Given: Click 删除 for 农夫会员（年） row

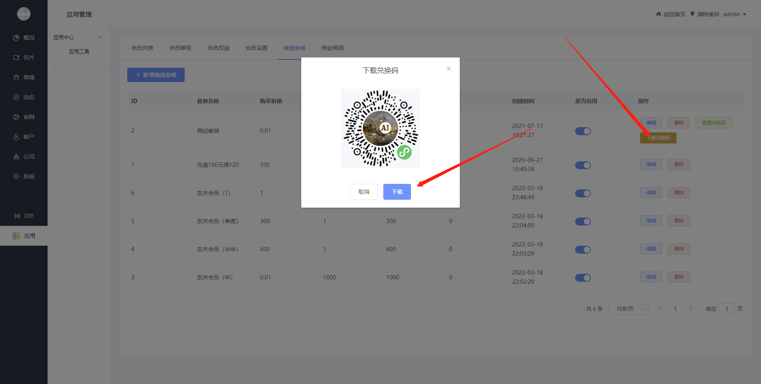Looking at the screenshot, I should [679, 277].
